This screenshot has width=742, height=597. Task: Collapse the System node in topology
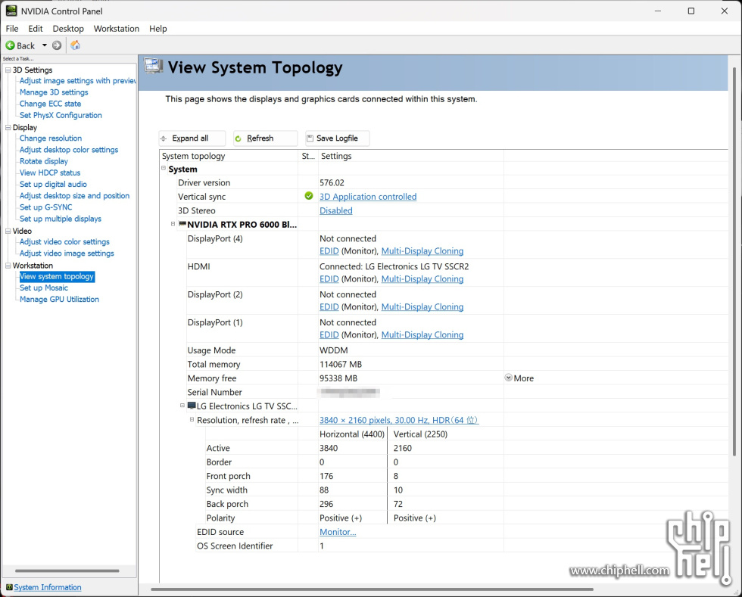click(164, 168)
